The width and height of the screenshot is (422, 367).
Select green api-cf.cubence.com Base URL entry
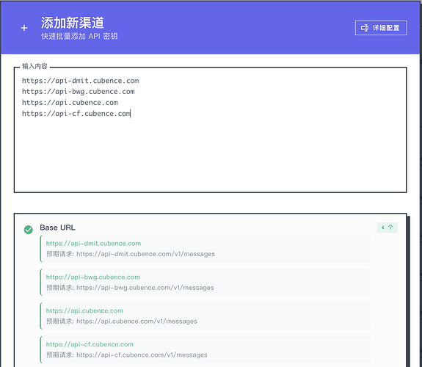coord(90,344)
